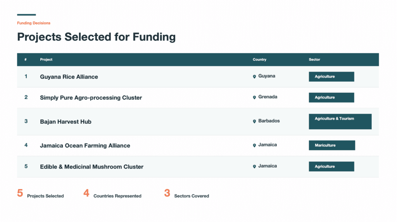Select the Agriculture tag for Guyana Rice Alliance
This screenshot has height=222, width=397.
point(331,77)
